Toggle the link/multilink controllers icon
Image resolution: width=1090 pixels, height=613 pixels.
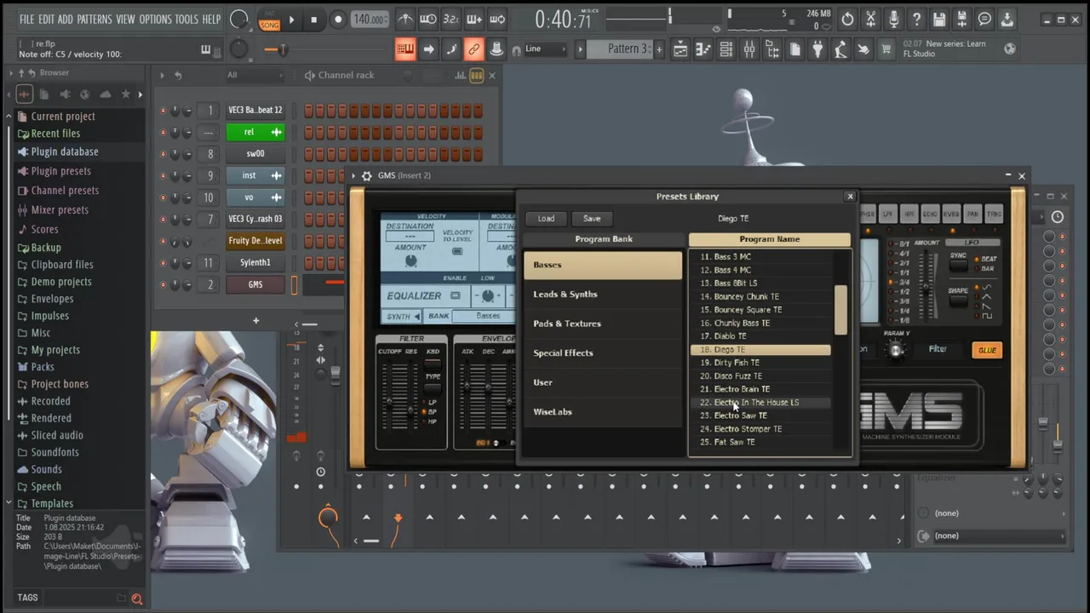[473, 49]
